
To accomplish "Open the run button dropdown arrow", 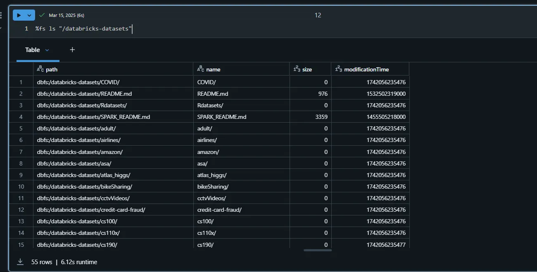I will click(x=29, y=15).
